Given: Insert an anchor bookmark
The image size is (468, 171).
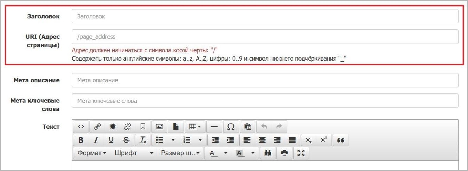Looking at the screenshot, I should (x=142, y=127).
